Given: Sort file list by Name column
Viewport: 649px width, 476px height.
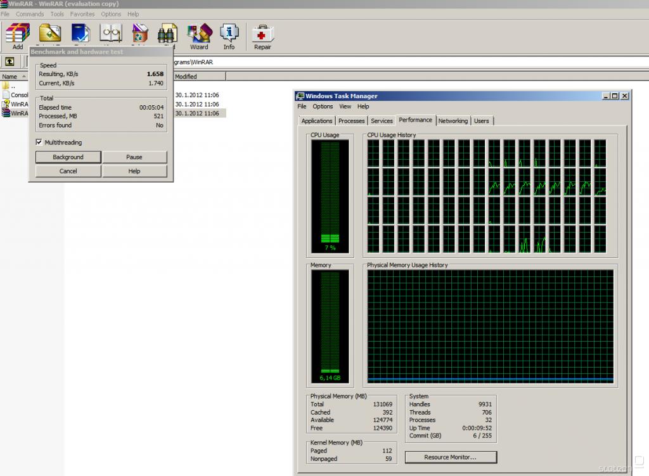Looking at the screenshot, I should tap(14, 76).
